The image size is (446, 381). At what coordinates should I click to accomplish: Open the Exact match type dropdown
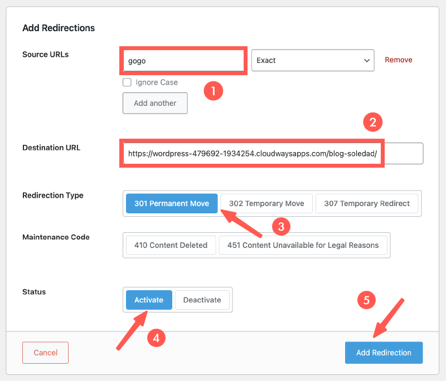(312, 60)
